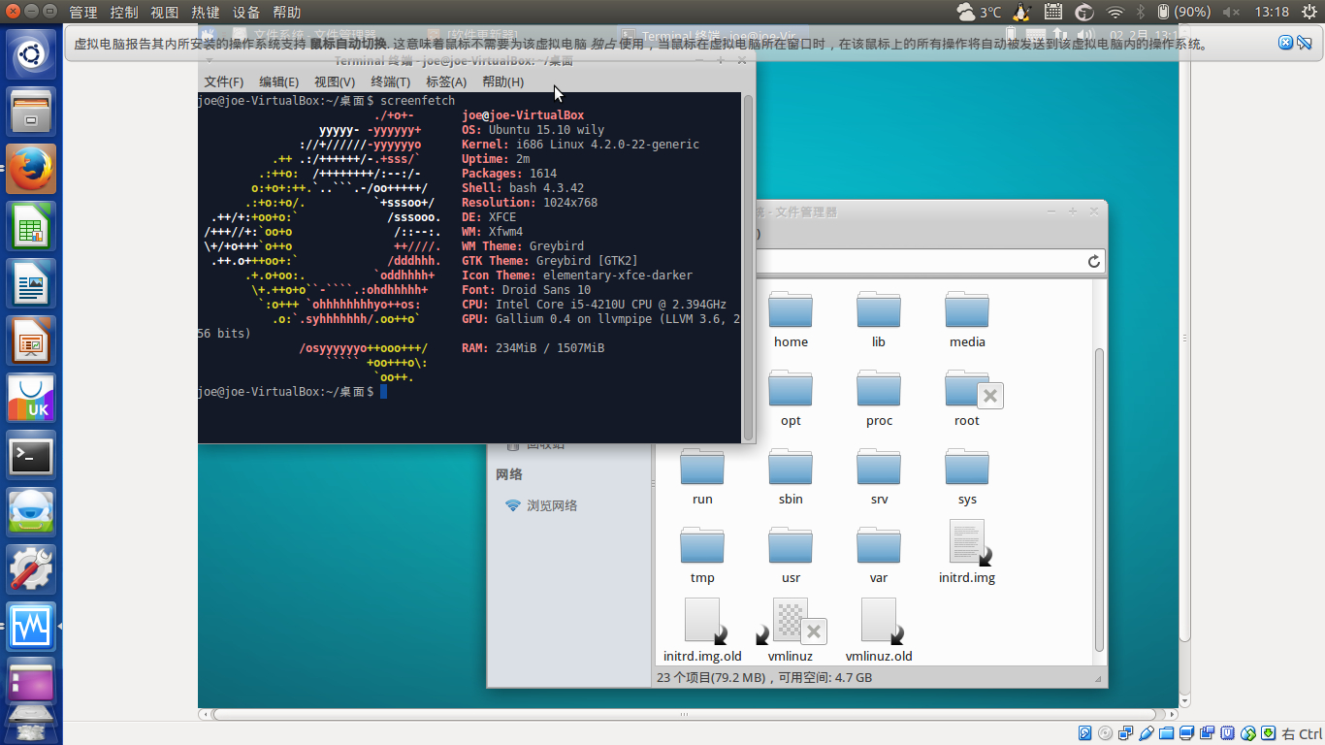Launch LibreOffice Impress from launcher
The height and width of the screenshot is (745, 1325).
point(32,340)
